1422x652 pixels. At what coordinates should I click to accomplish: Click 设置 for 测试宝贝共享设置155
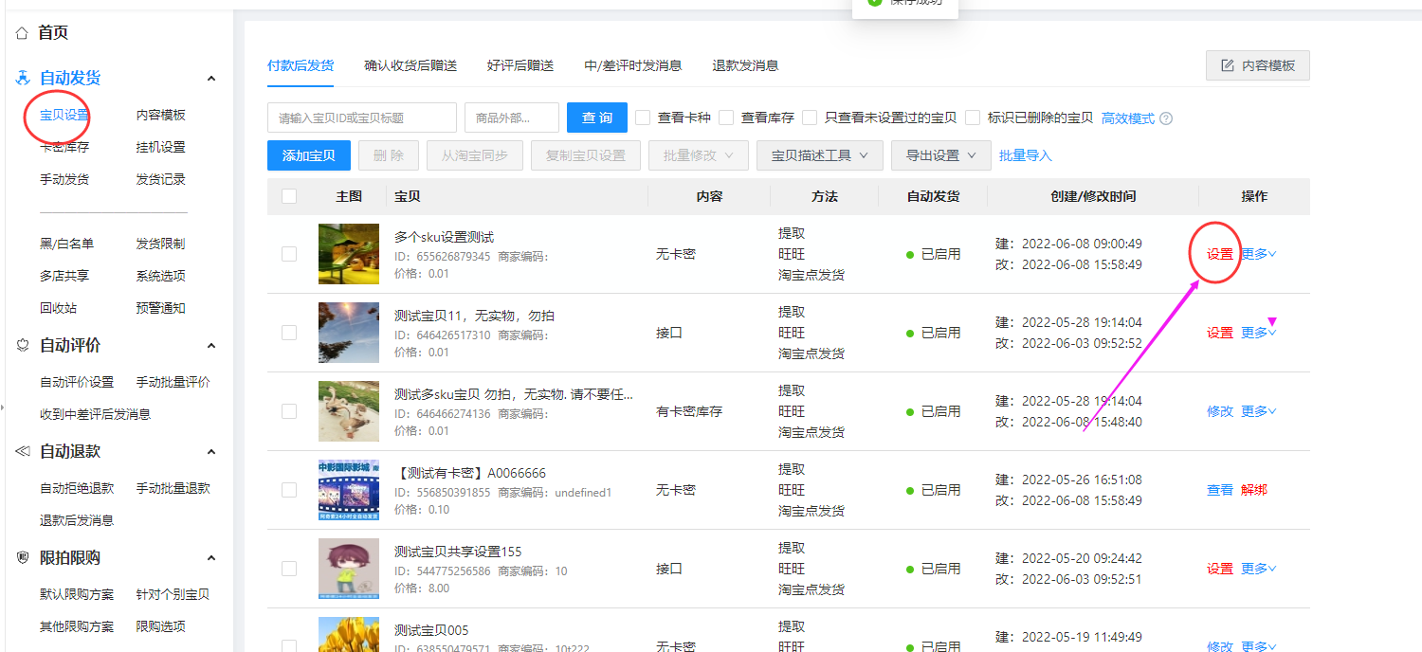(x=1220, y=569)
